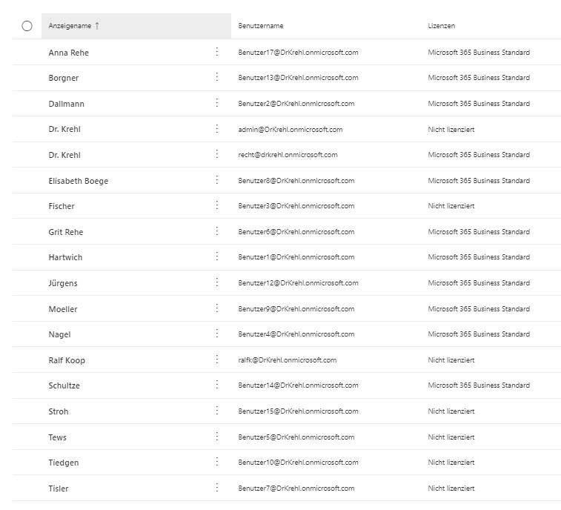Open more actions for Schultze
The width and height of the screenshot is (561, 510).
click(x=216, y=385)
